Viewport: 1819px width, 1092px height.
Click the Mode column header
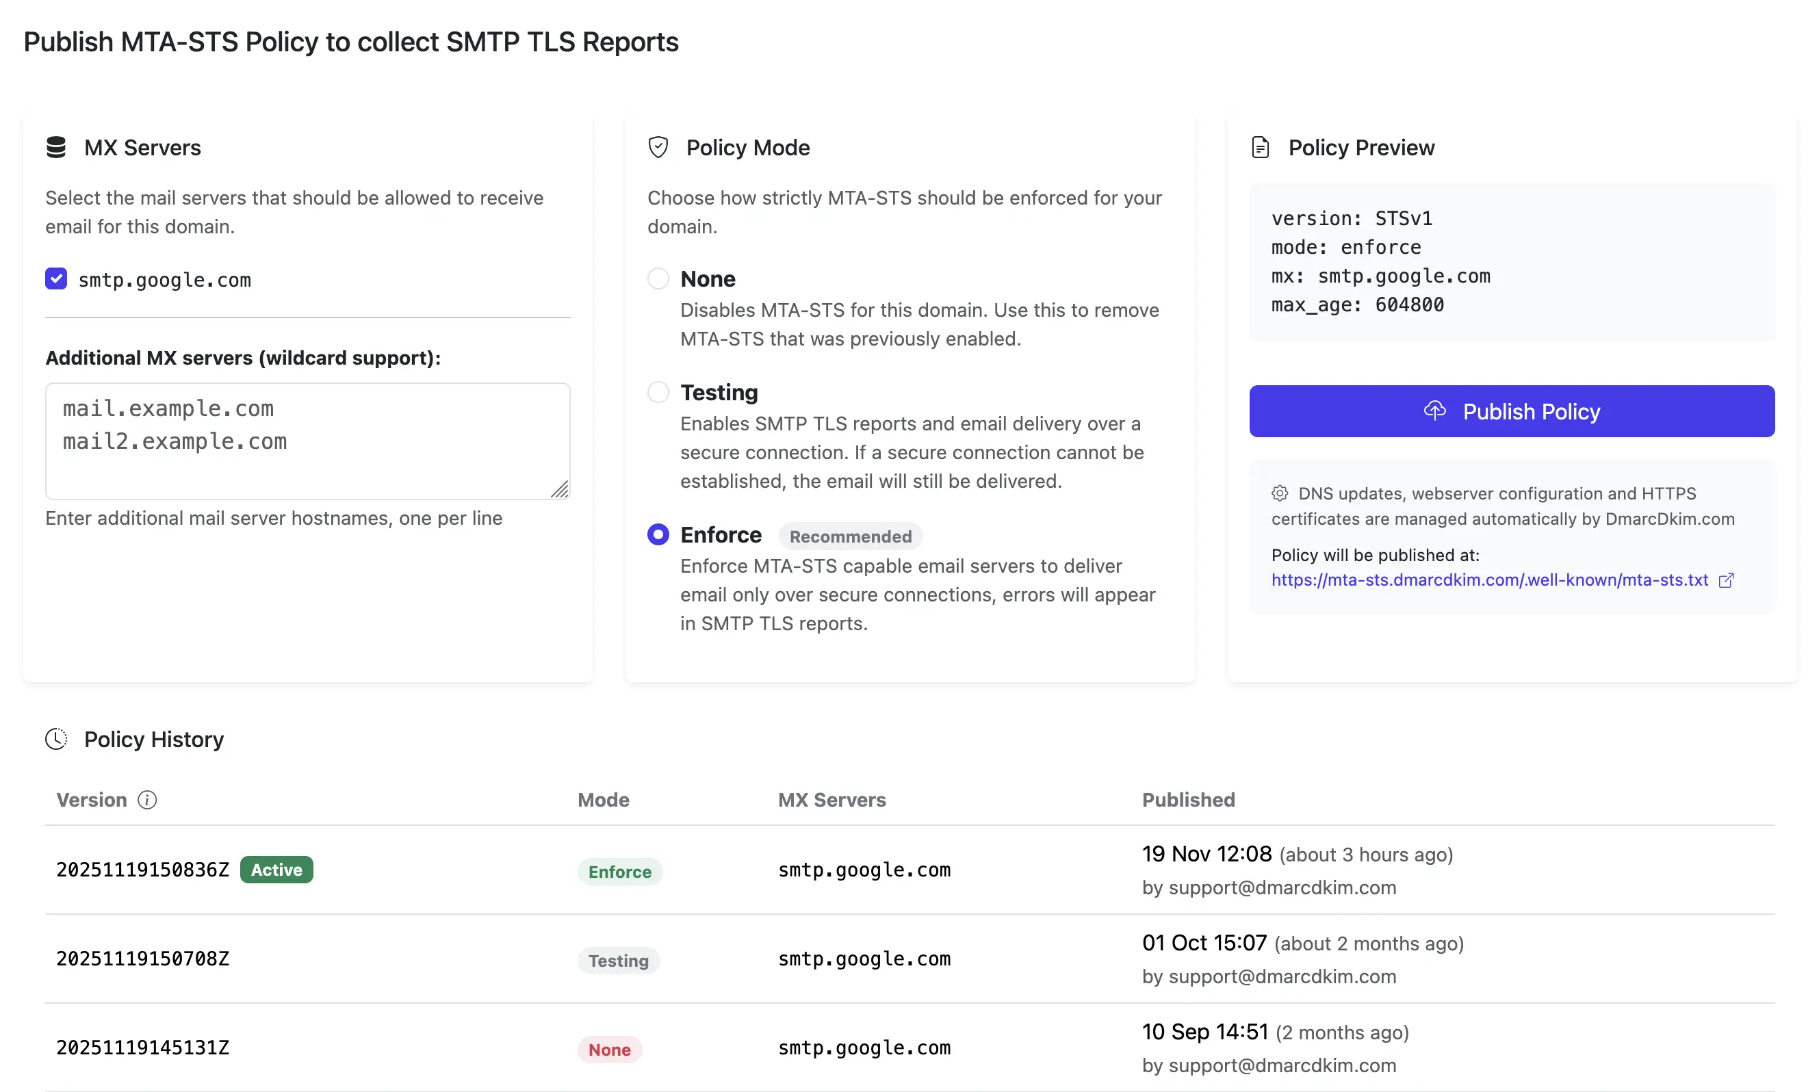click(603, 800)
